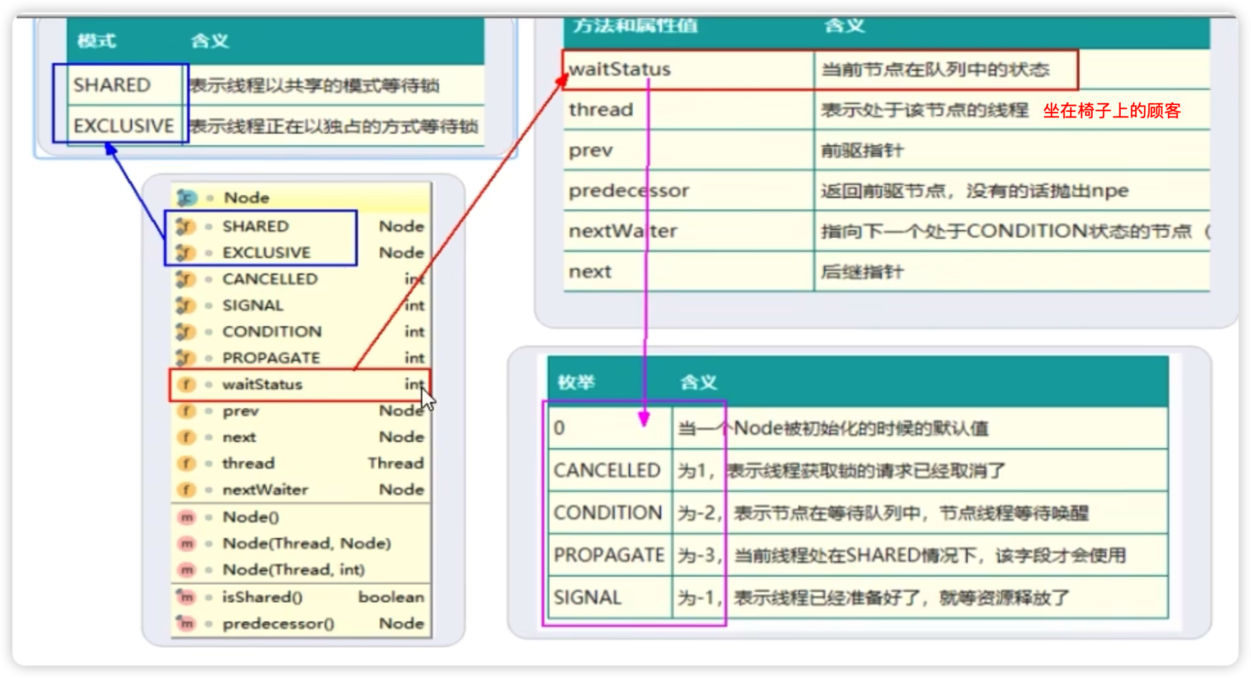Select the Node class row in structure list

(x=301, y=198)
